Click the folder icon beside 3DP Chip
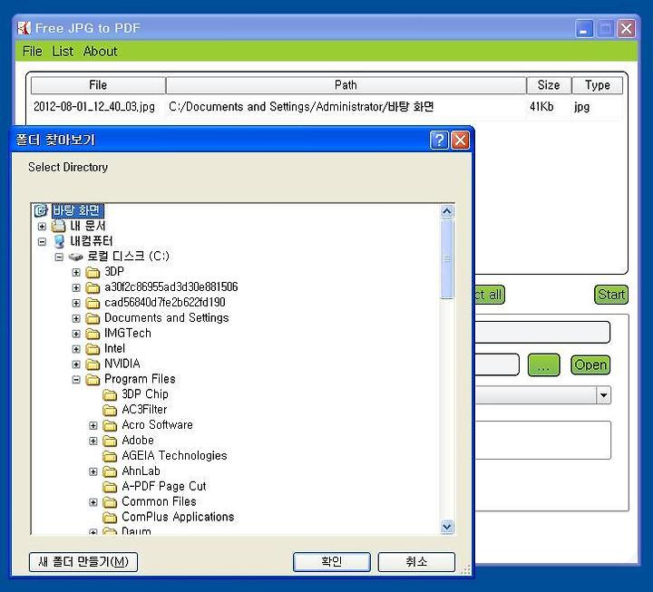Image resolution: width=653 pixels, height=592 pixels. click(x=110, y=394)
